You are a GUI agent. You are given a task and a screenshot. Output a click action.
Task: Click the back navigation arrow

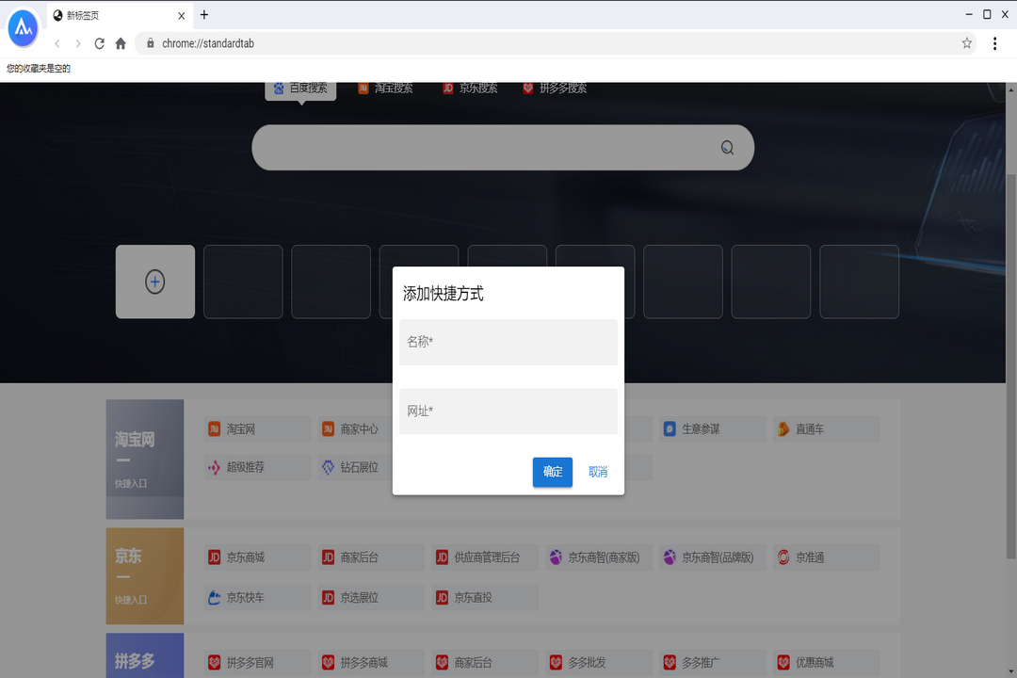[x=56, y=43]
